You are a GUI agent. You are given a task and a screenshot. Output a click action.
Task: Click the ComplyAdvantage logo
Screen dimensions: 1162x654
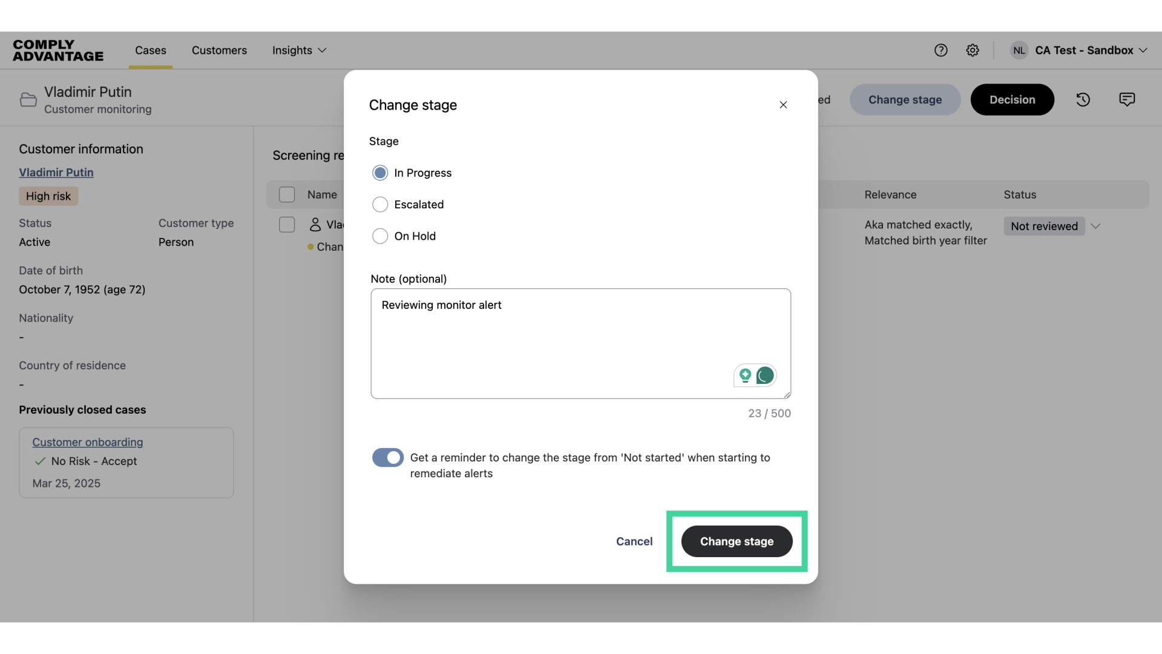pyautogui.click(x=57, y=51)
